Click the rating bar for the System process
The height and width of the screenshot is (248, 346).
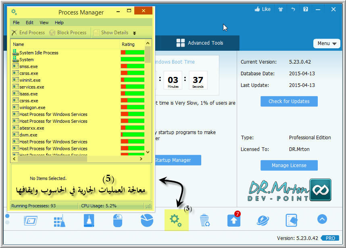[x=132, y=59]
